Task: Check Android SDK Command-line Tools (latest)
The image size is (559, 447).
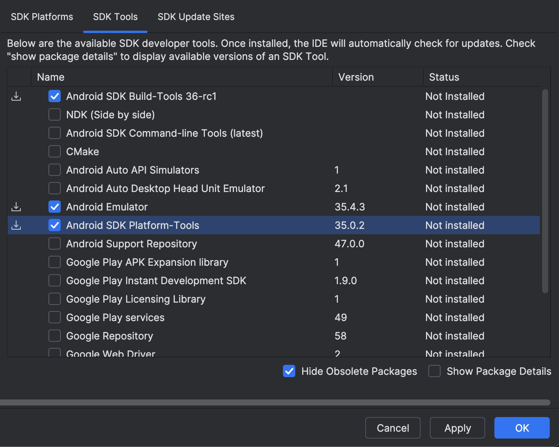Action: coord(54,133)
